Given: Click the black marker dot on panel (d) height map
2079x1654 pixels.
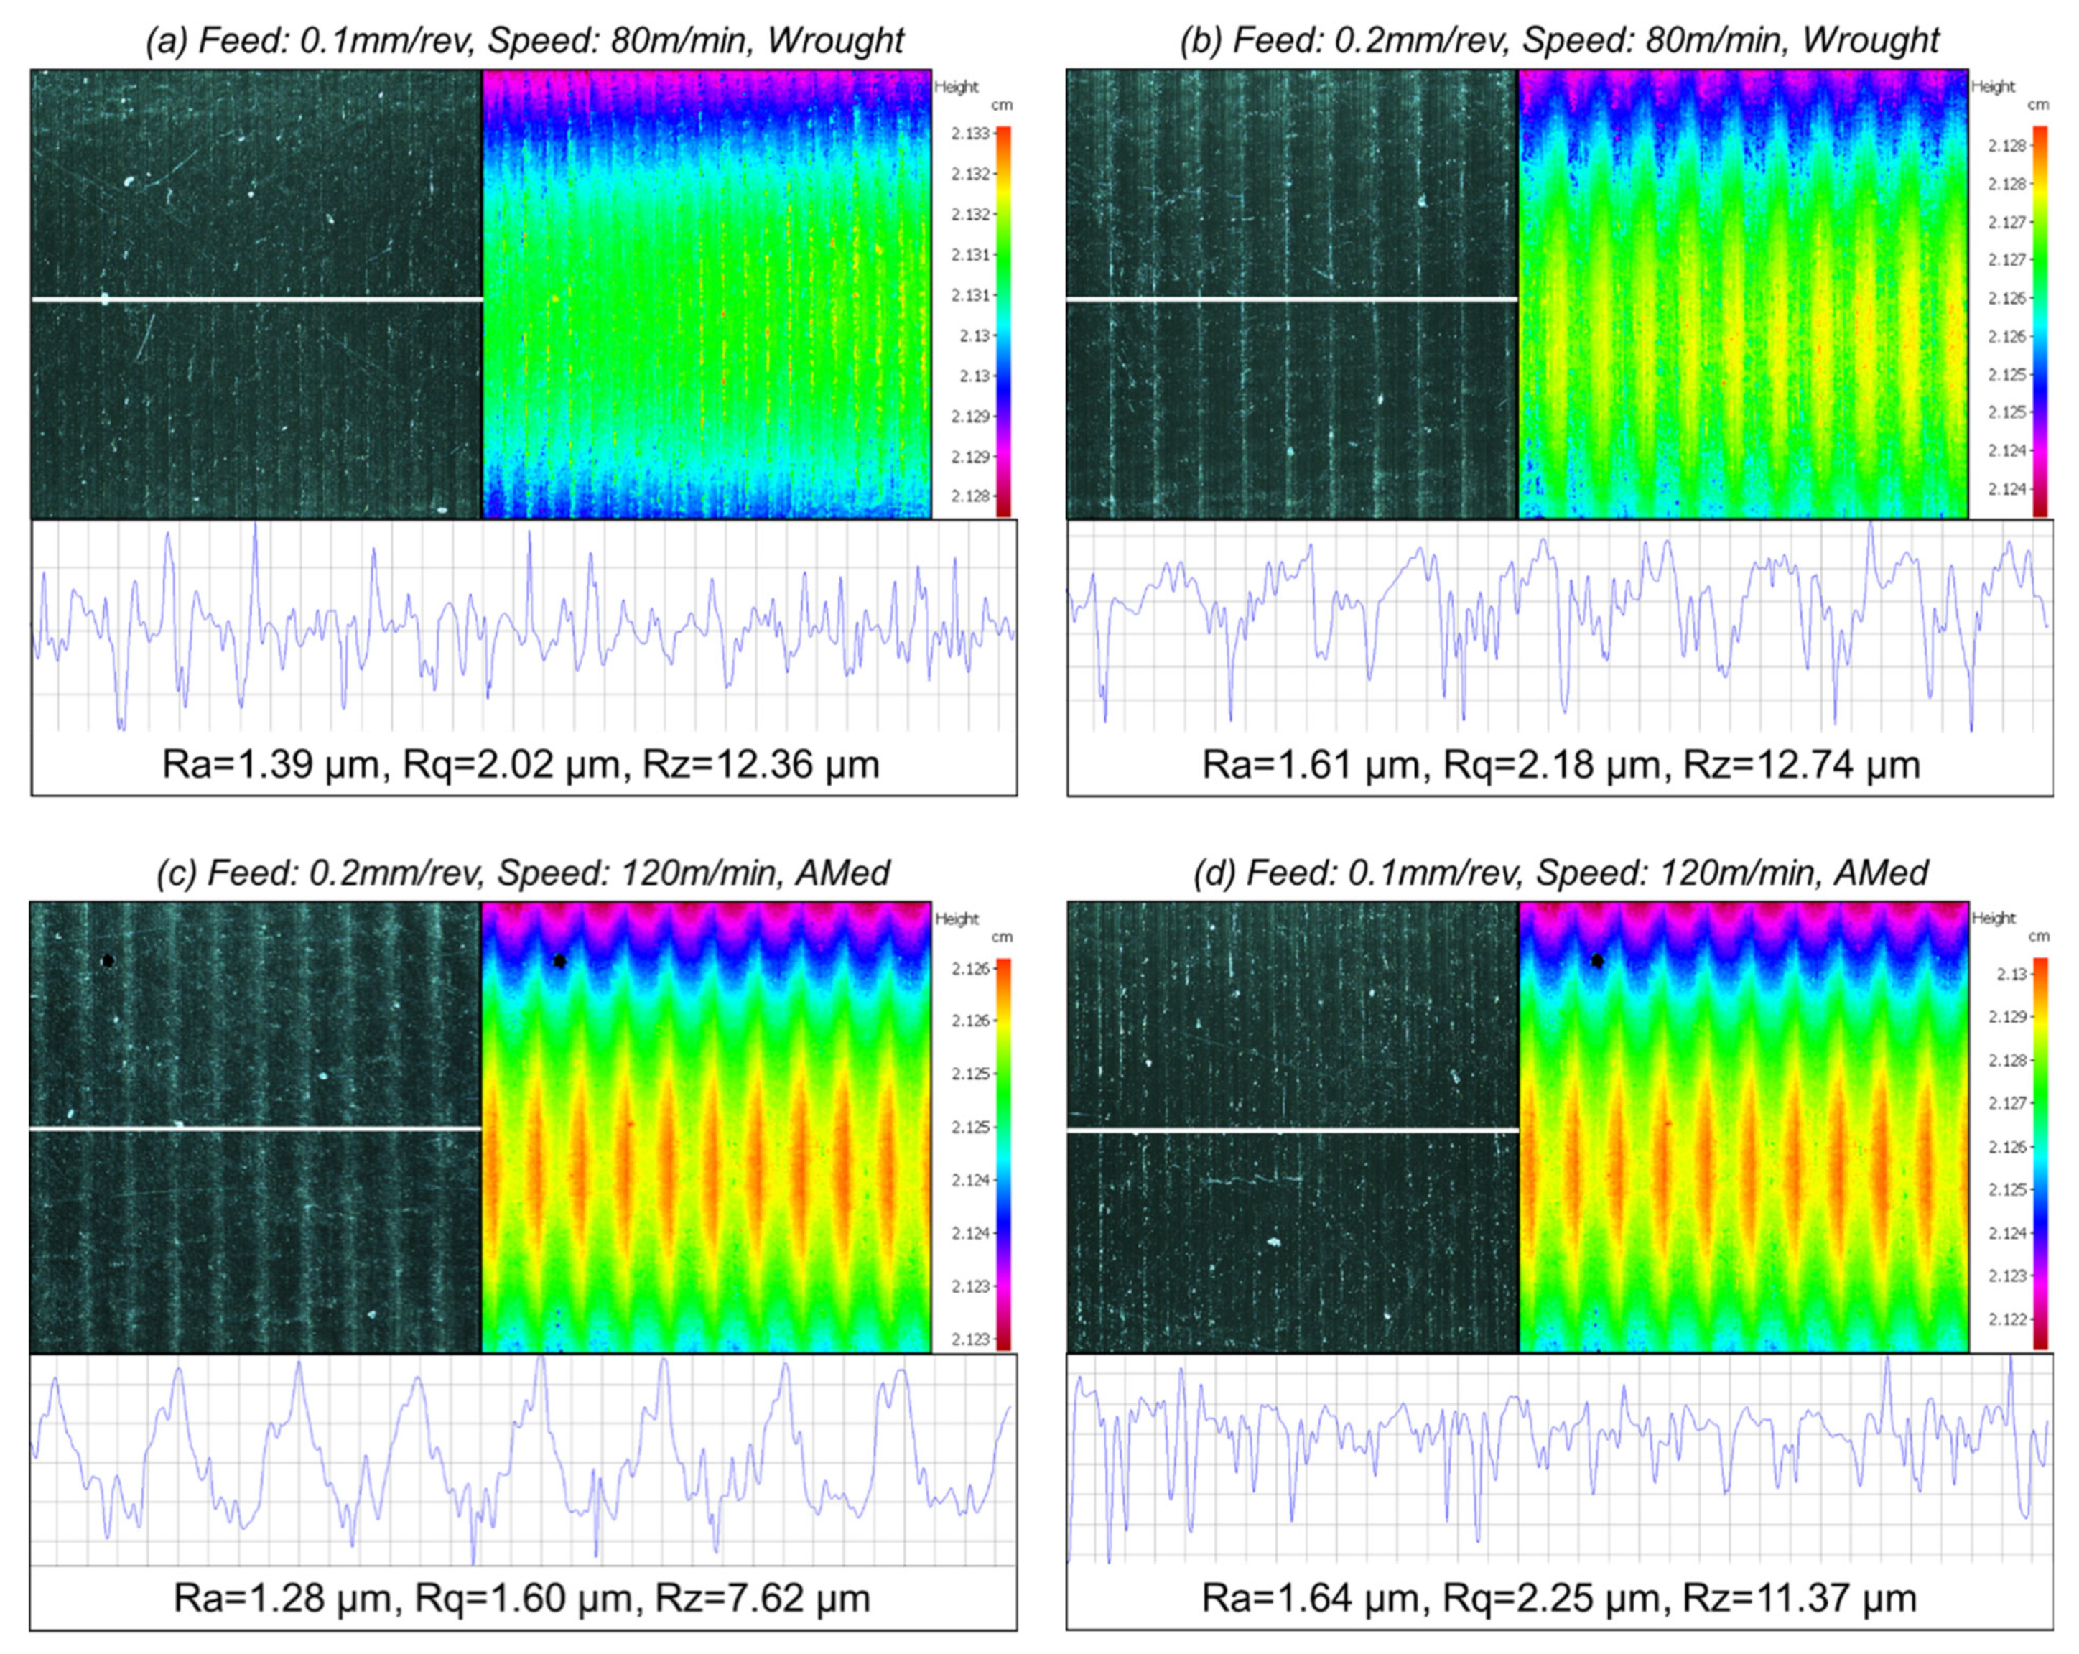Looking at the screenshot, I should click(1598, 960).
